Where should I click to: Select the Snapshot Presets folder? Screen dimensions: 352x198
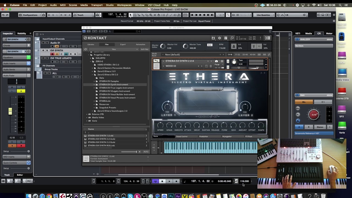click(108, 108)
